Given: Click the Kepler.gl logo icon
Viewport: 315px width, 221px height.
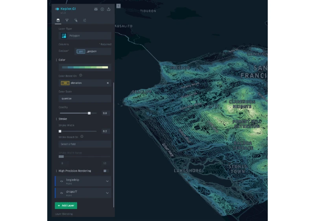Looking at the screenshot, I should click(x=57, y=9).
